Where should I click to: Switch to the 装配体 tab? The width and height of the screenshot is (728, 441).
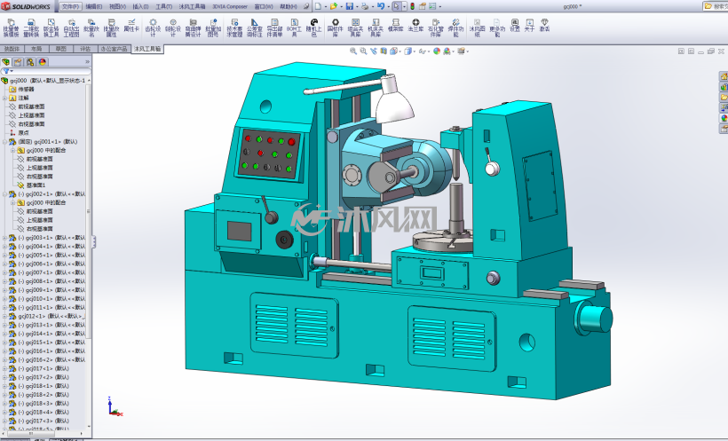pyautogui.click(x=12, y=49)
